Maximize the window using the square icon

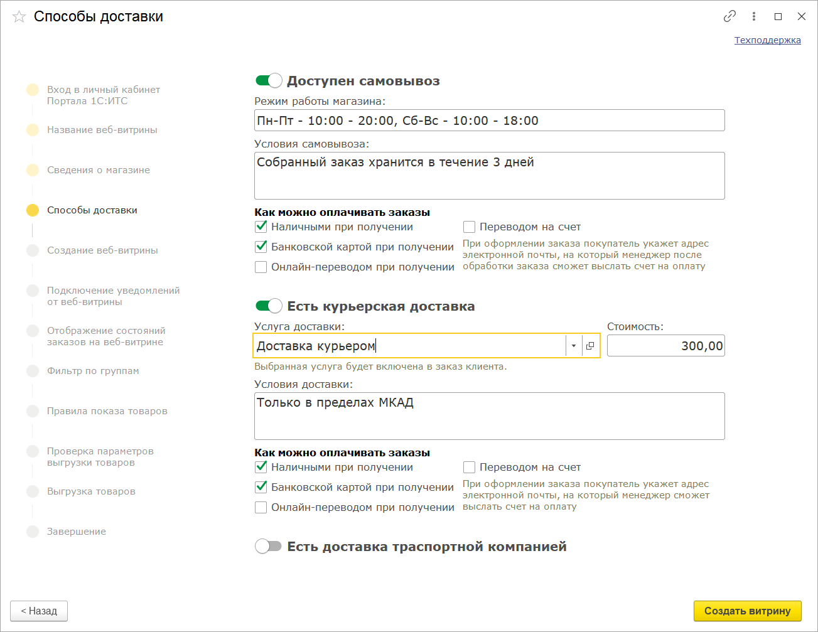click(x=778, y=17)
